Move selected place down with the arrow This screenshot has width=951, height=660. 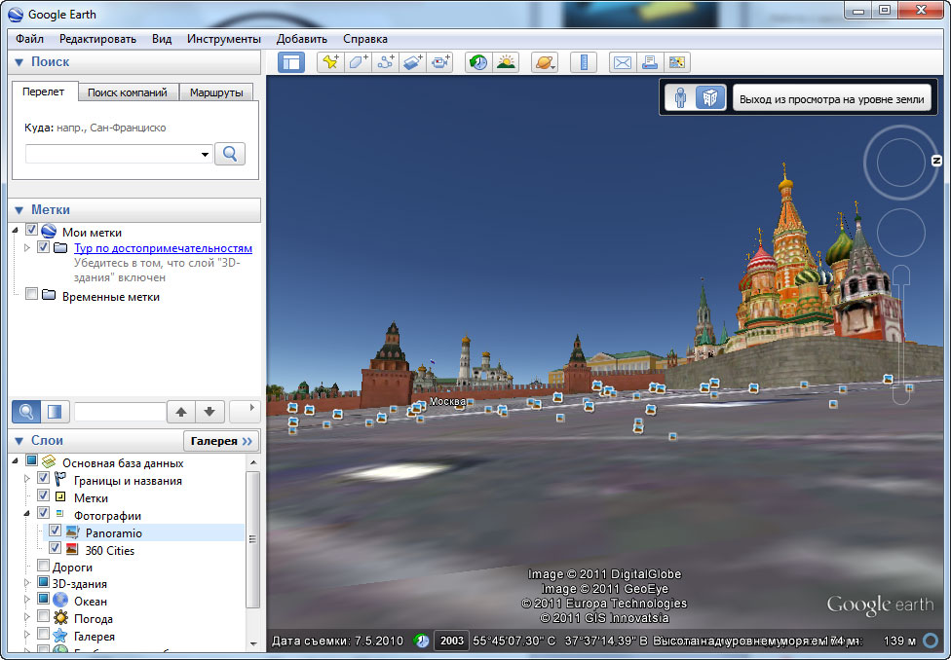tap(209, 412)
